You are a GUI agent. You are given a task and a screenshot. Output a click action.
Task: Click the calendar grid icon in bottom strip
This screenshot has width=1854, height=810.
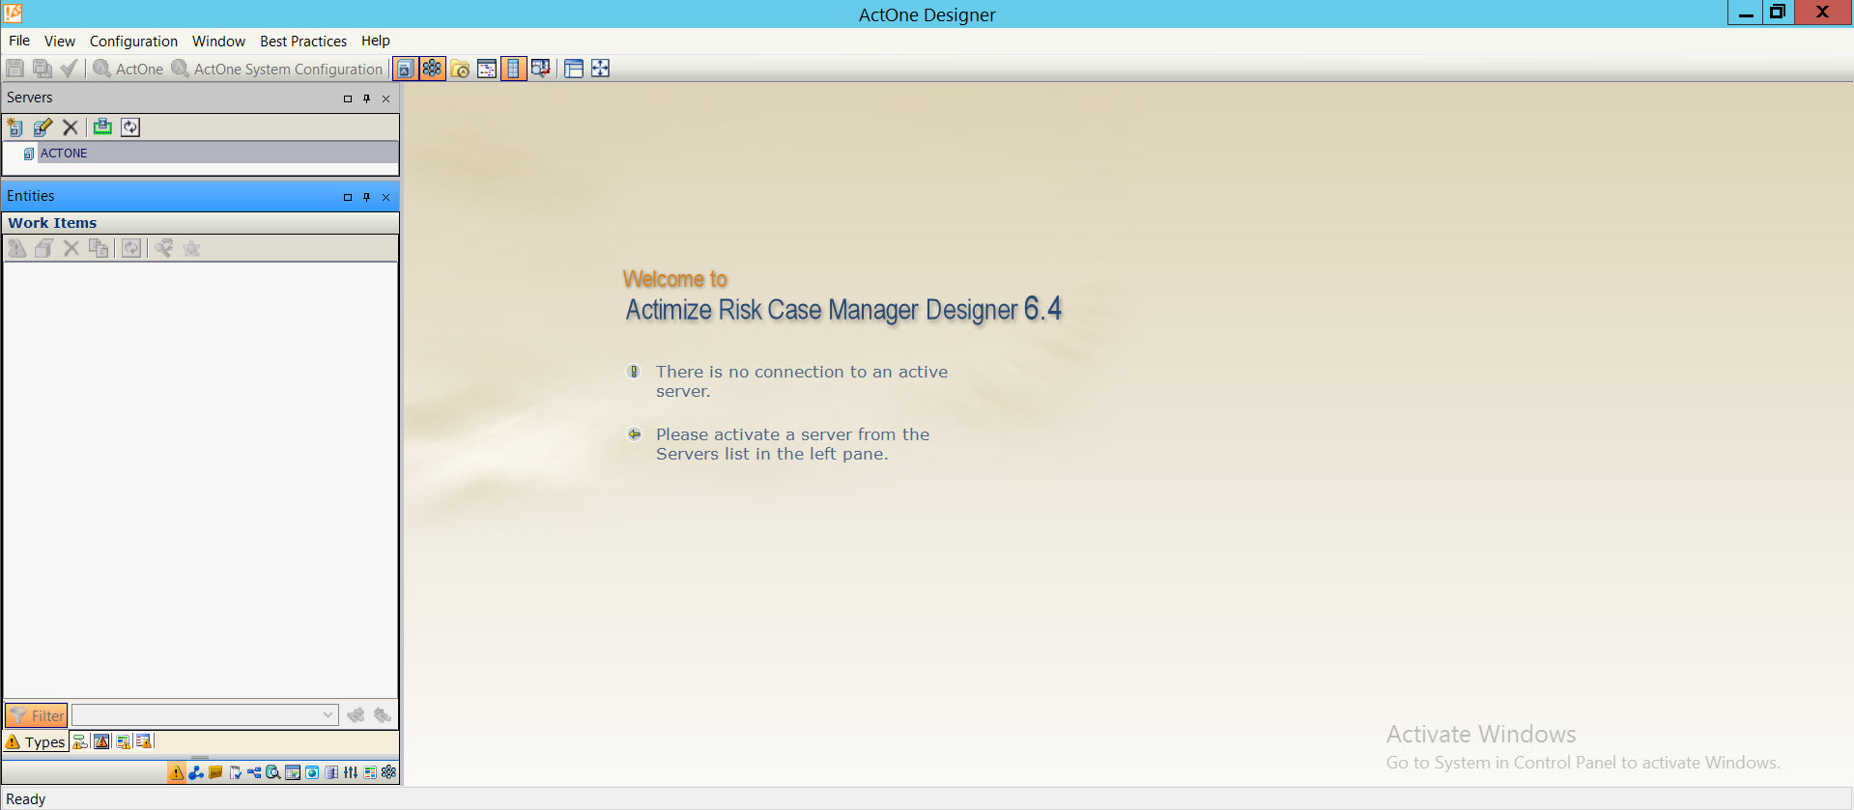293,772
